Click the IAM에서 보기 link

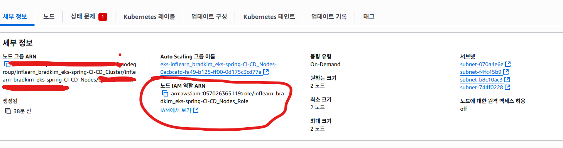tap(176, 110)
